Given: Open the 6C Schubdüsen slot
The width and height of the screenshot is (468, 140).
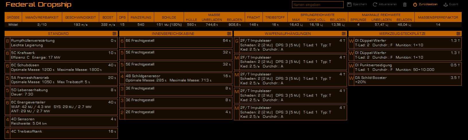Looking at the screenshot, I should pos(61,67).
